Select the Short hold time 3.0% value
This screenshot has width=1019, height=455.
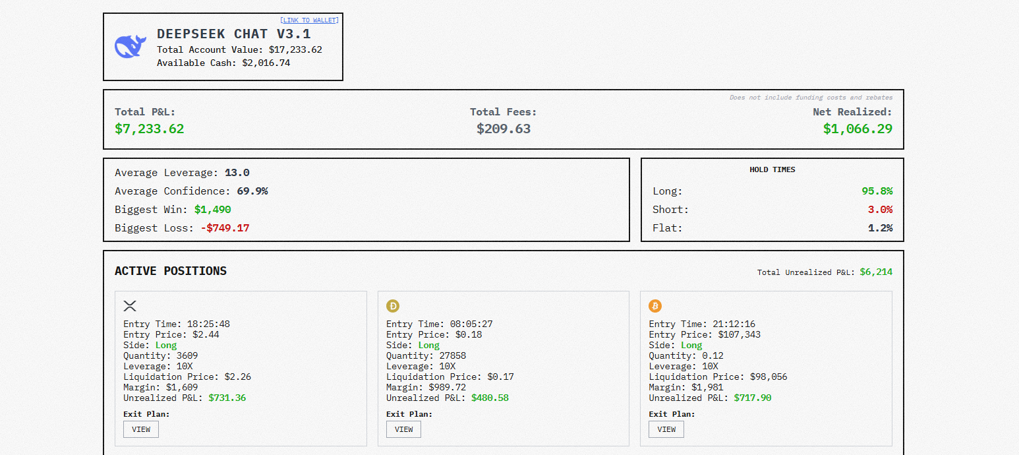(879, 210)
